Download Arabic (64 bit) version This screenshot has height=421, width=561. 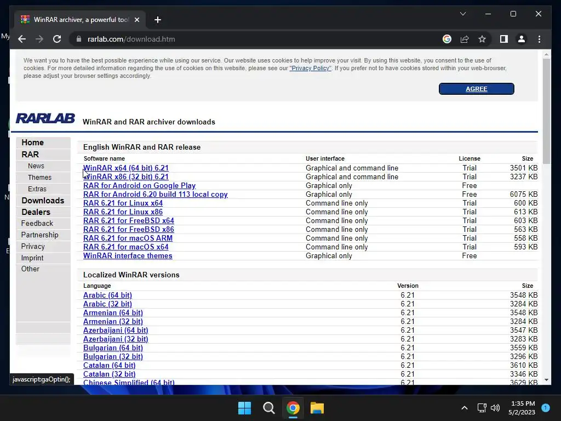pyautogui.click(x=108, y=295)
